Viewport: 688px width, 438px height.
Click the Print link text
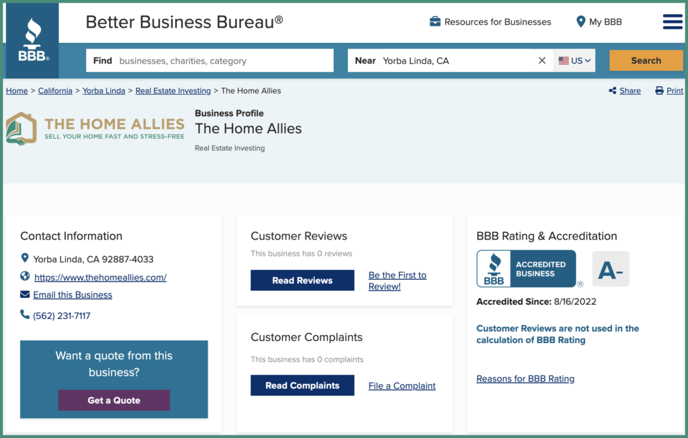[675, 91]
